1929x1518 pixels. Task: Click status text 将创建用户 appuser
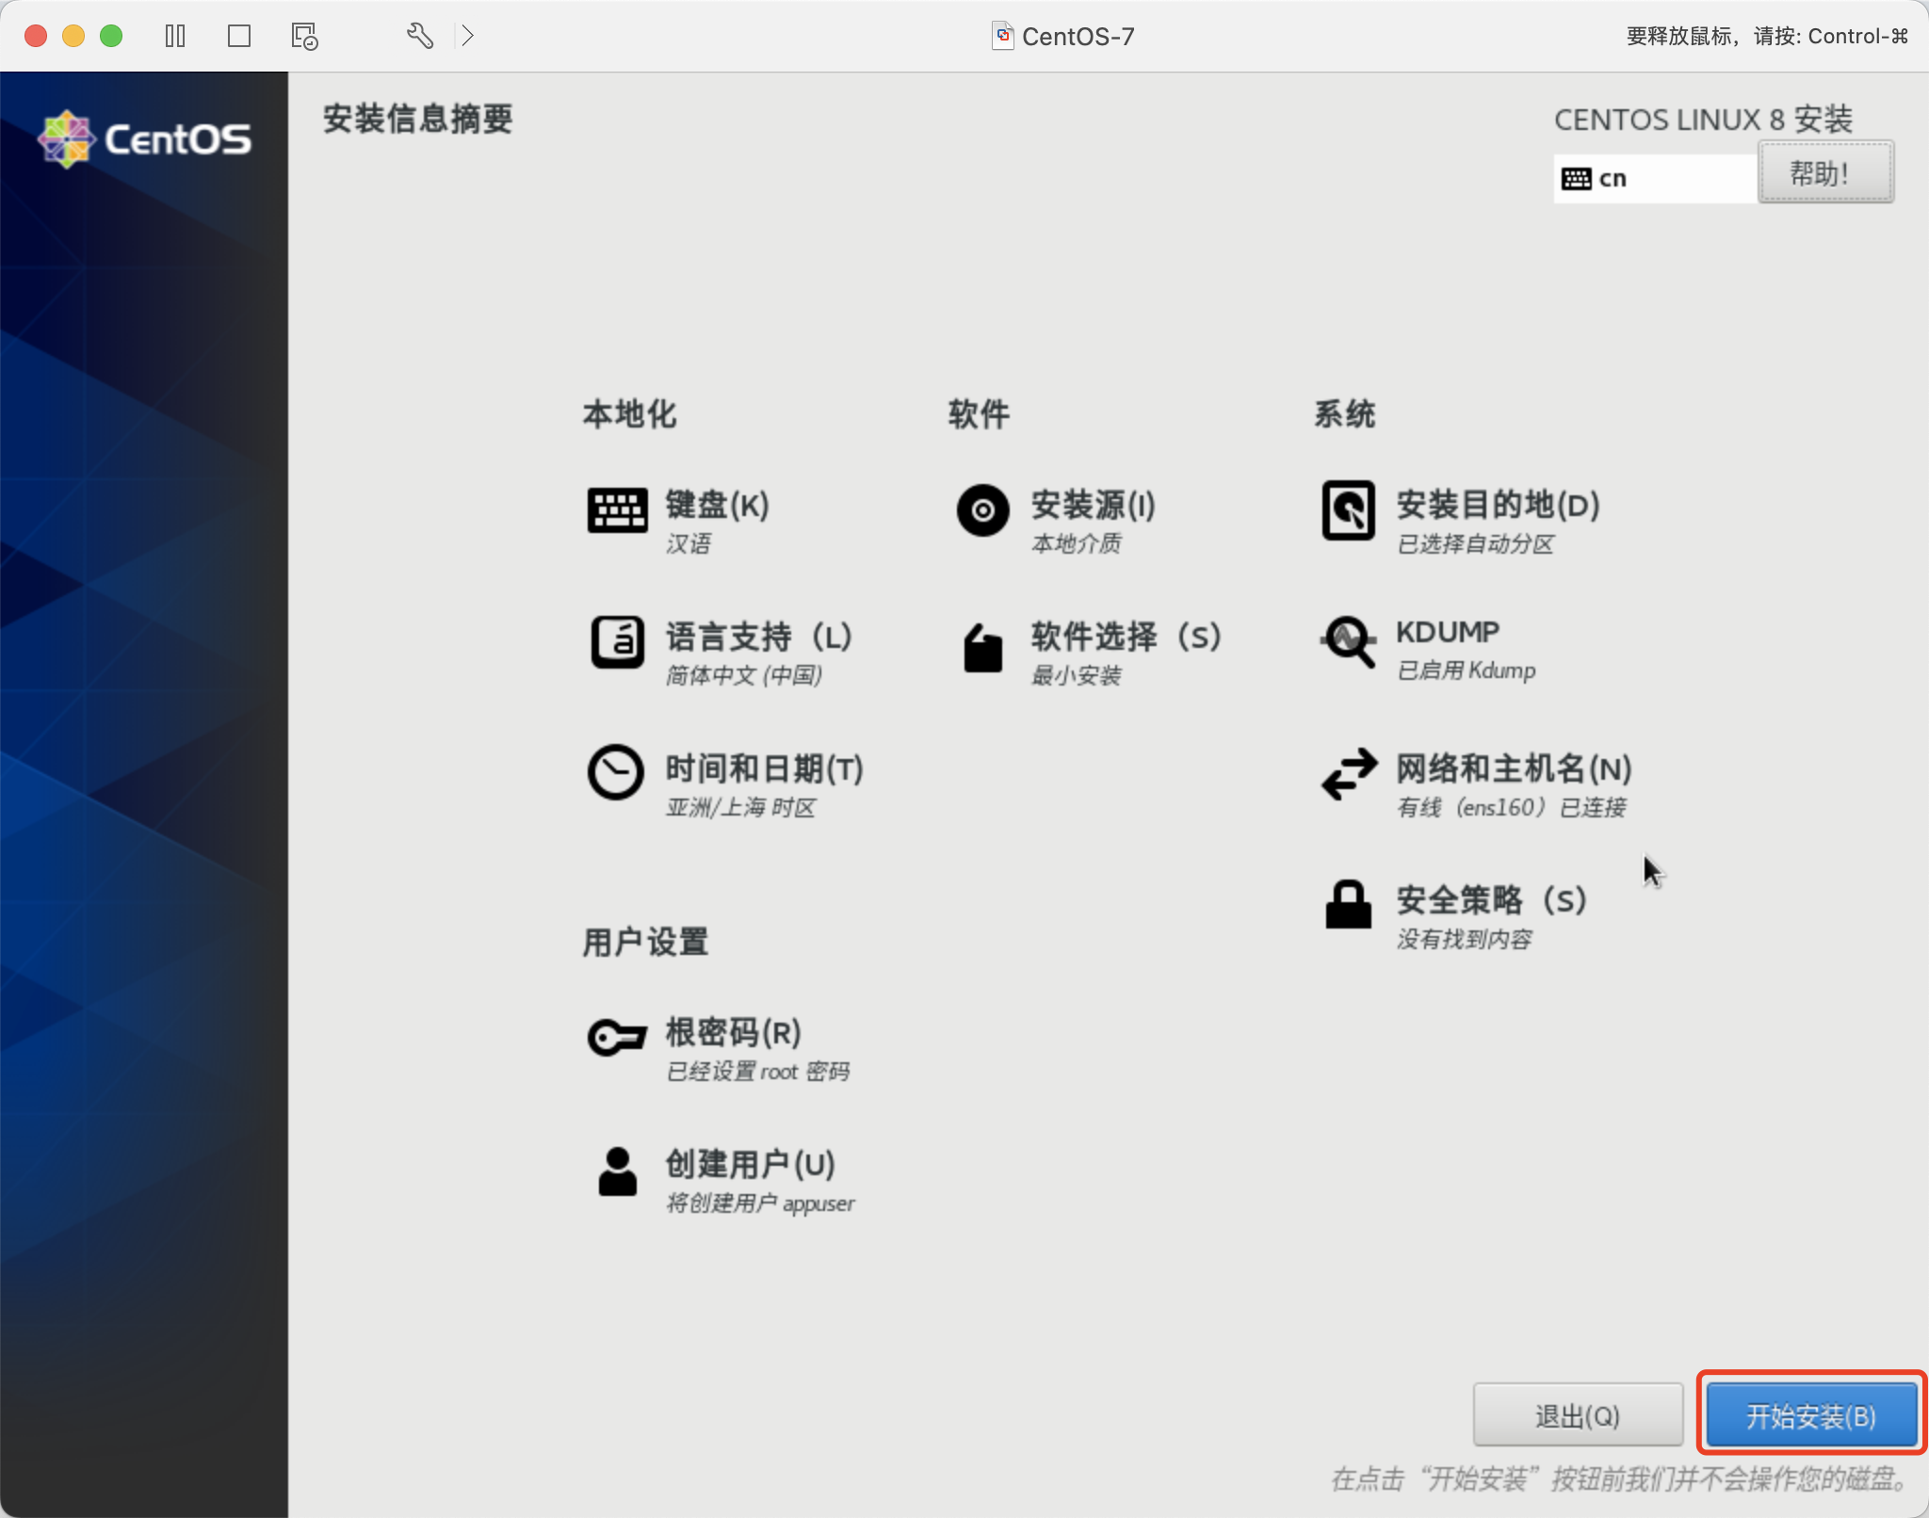[760, 1203]
